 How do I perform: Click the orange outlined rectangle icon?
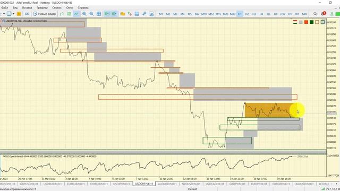(x=317, y=22)
